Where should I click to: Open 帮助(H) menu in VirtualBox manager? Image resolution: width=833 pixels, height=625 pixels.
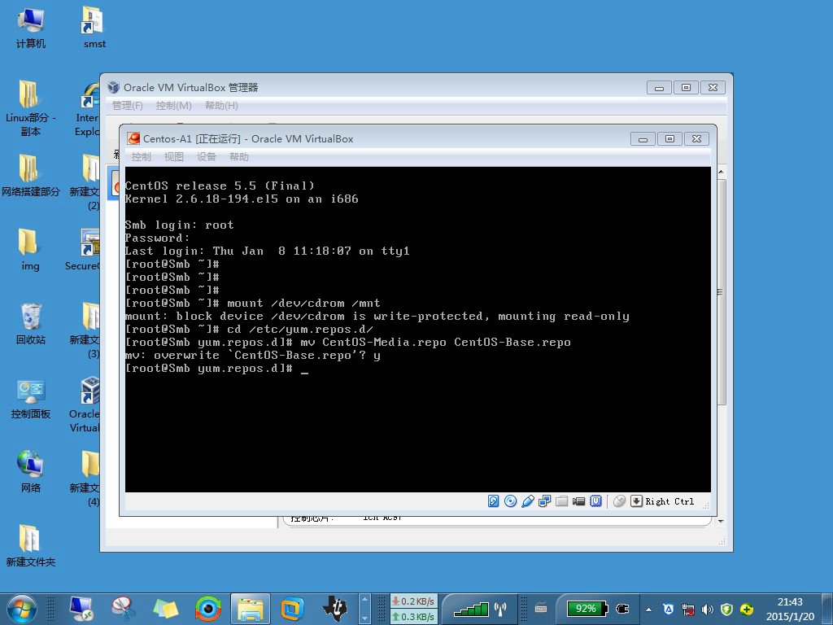(x=221, y=106)
